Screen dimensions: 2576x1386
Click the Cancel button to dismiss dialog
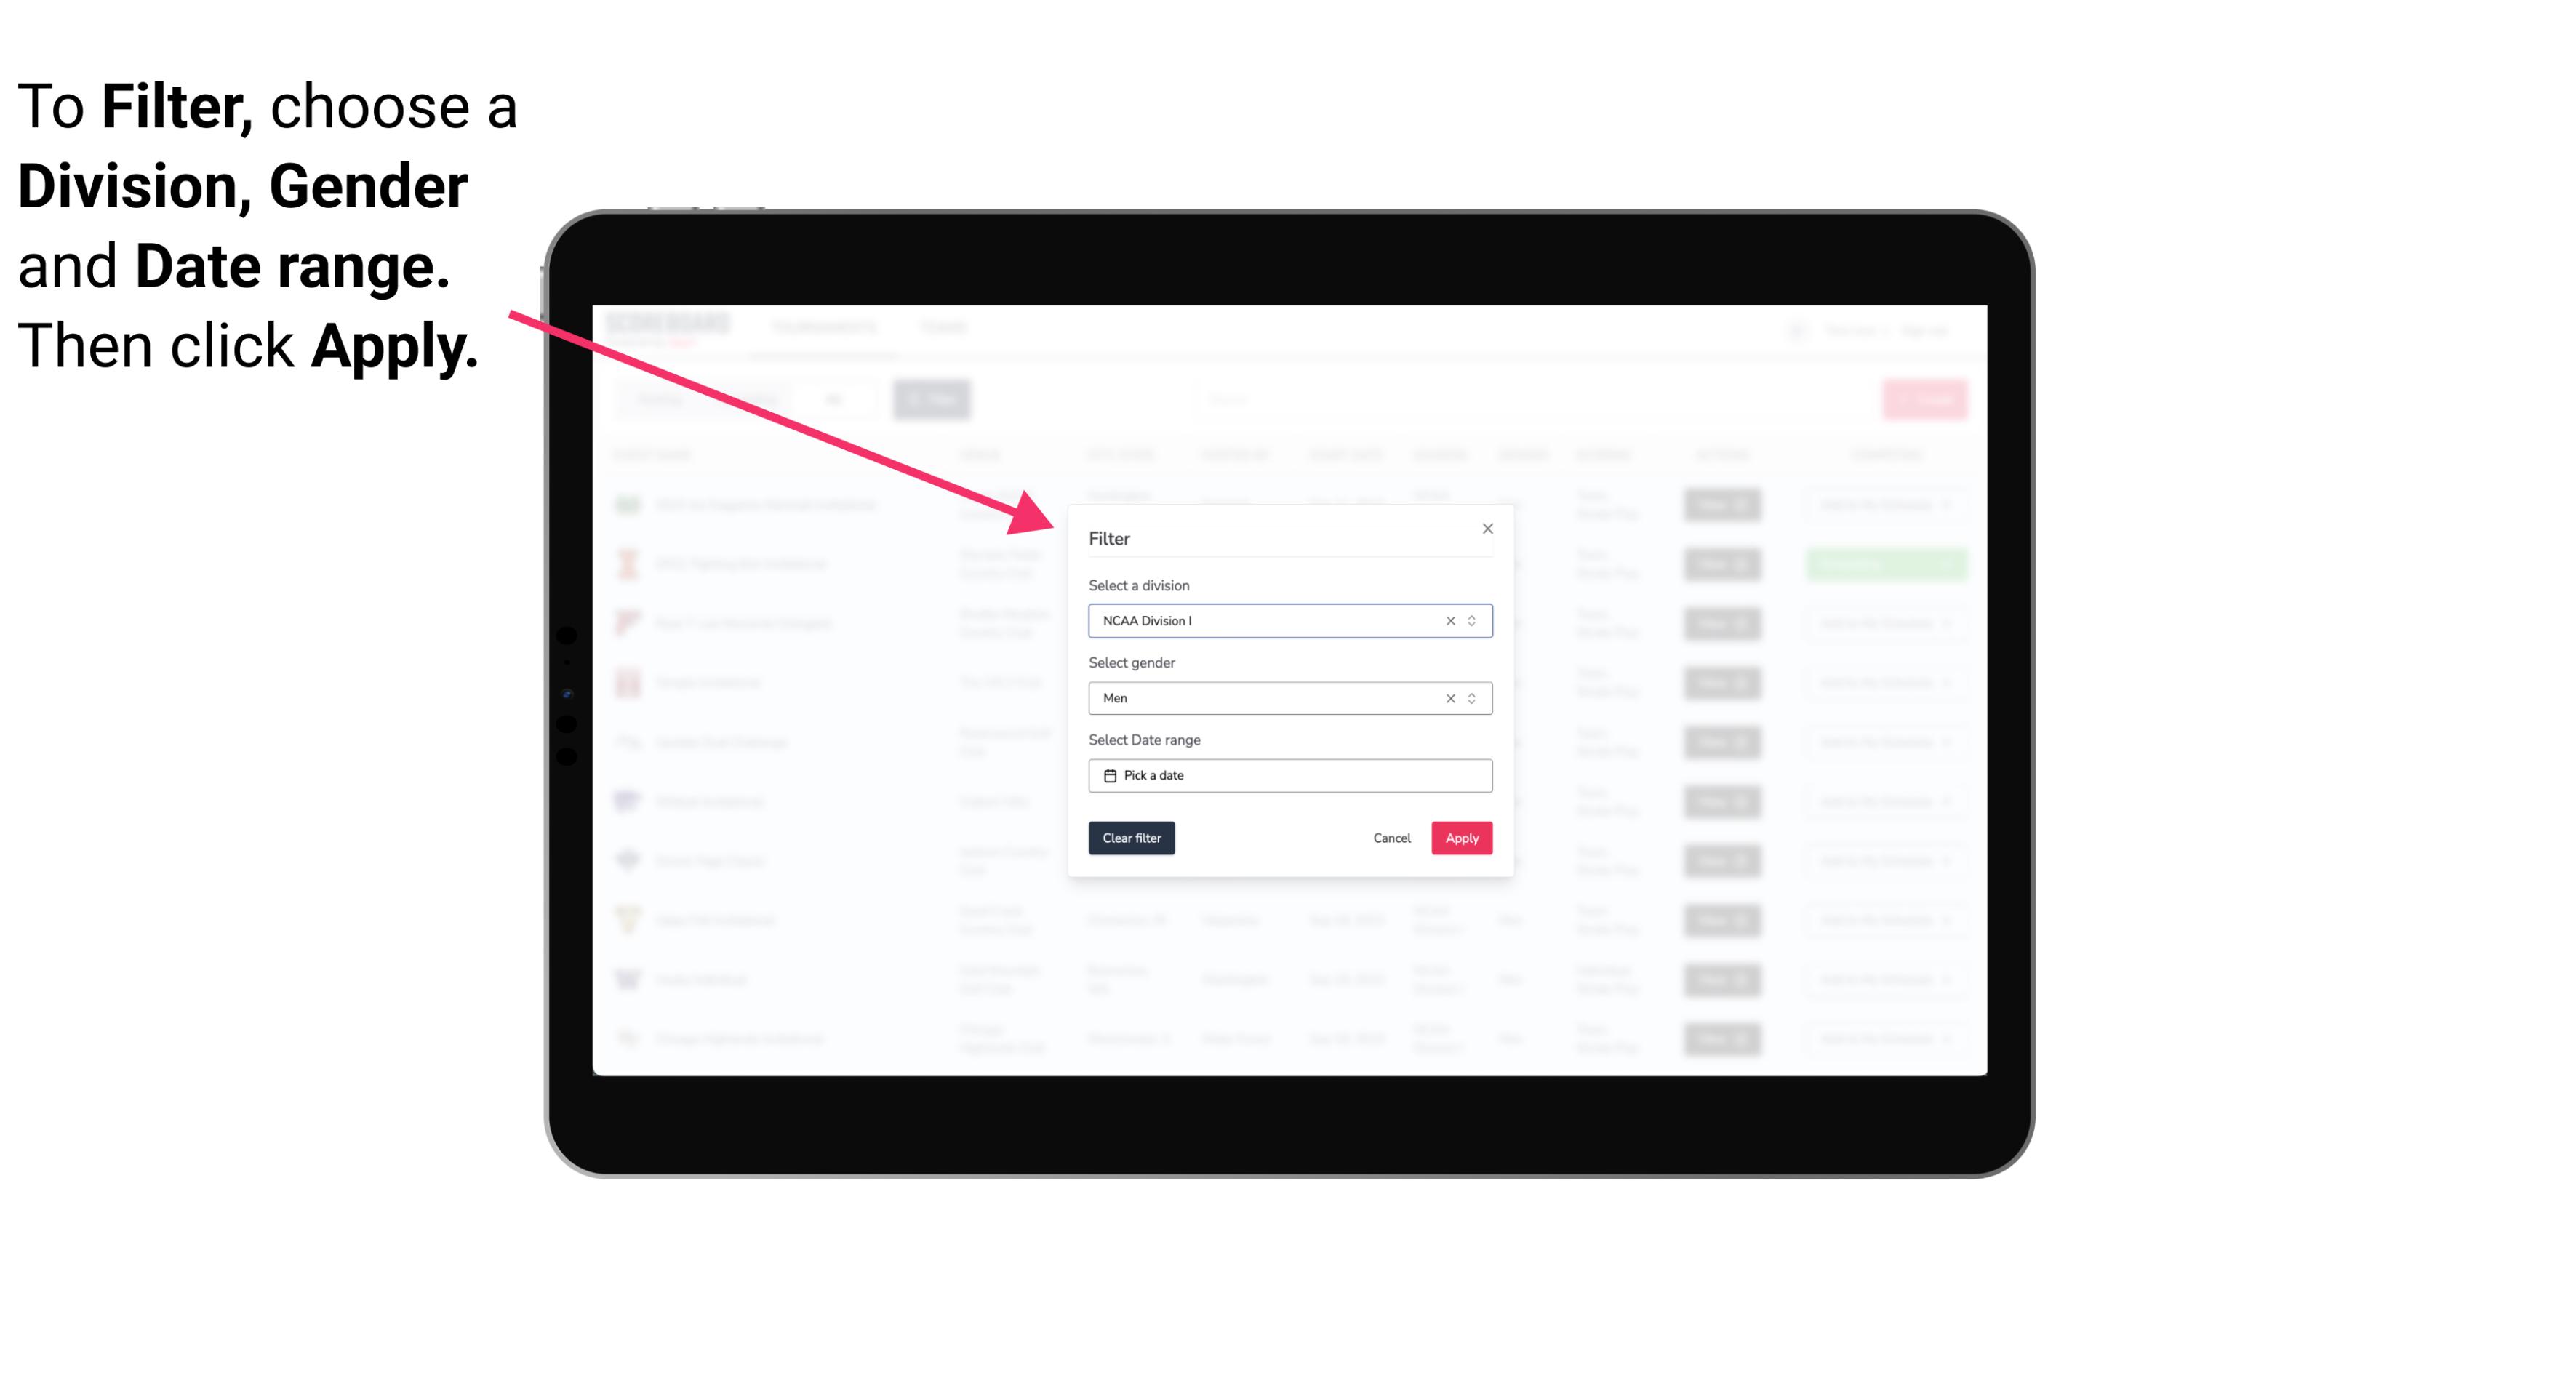point(1393,838)
